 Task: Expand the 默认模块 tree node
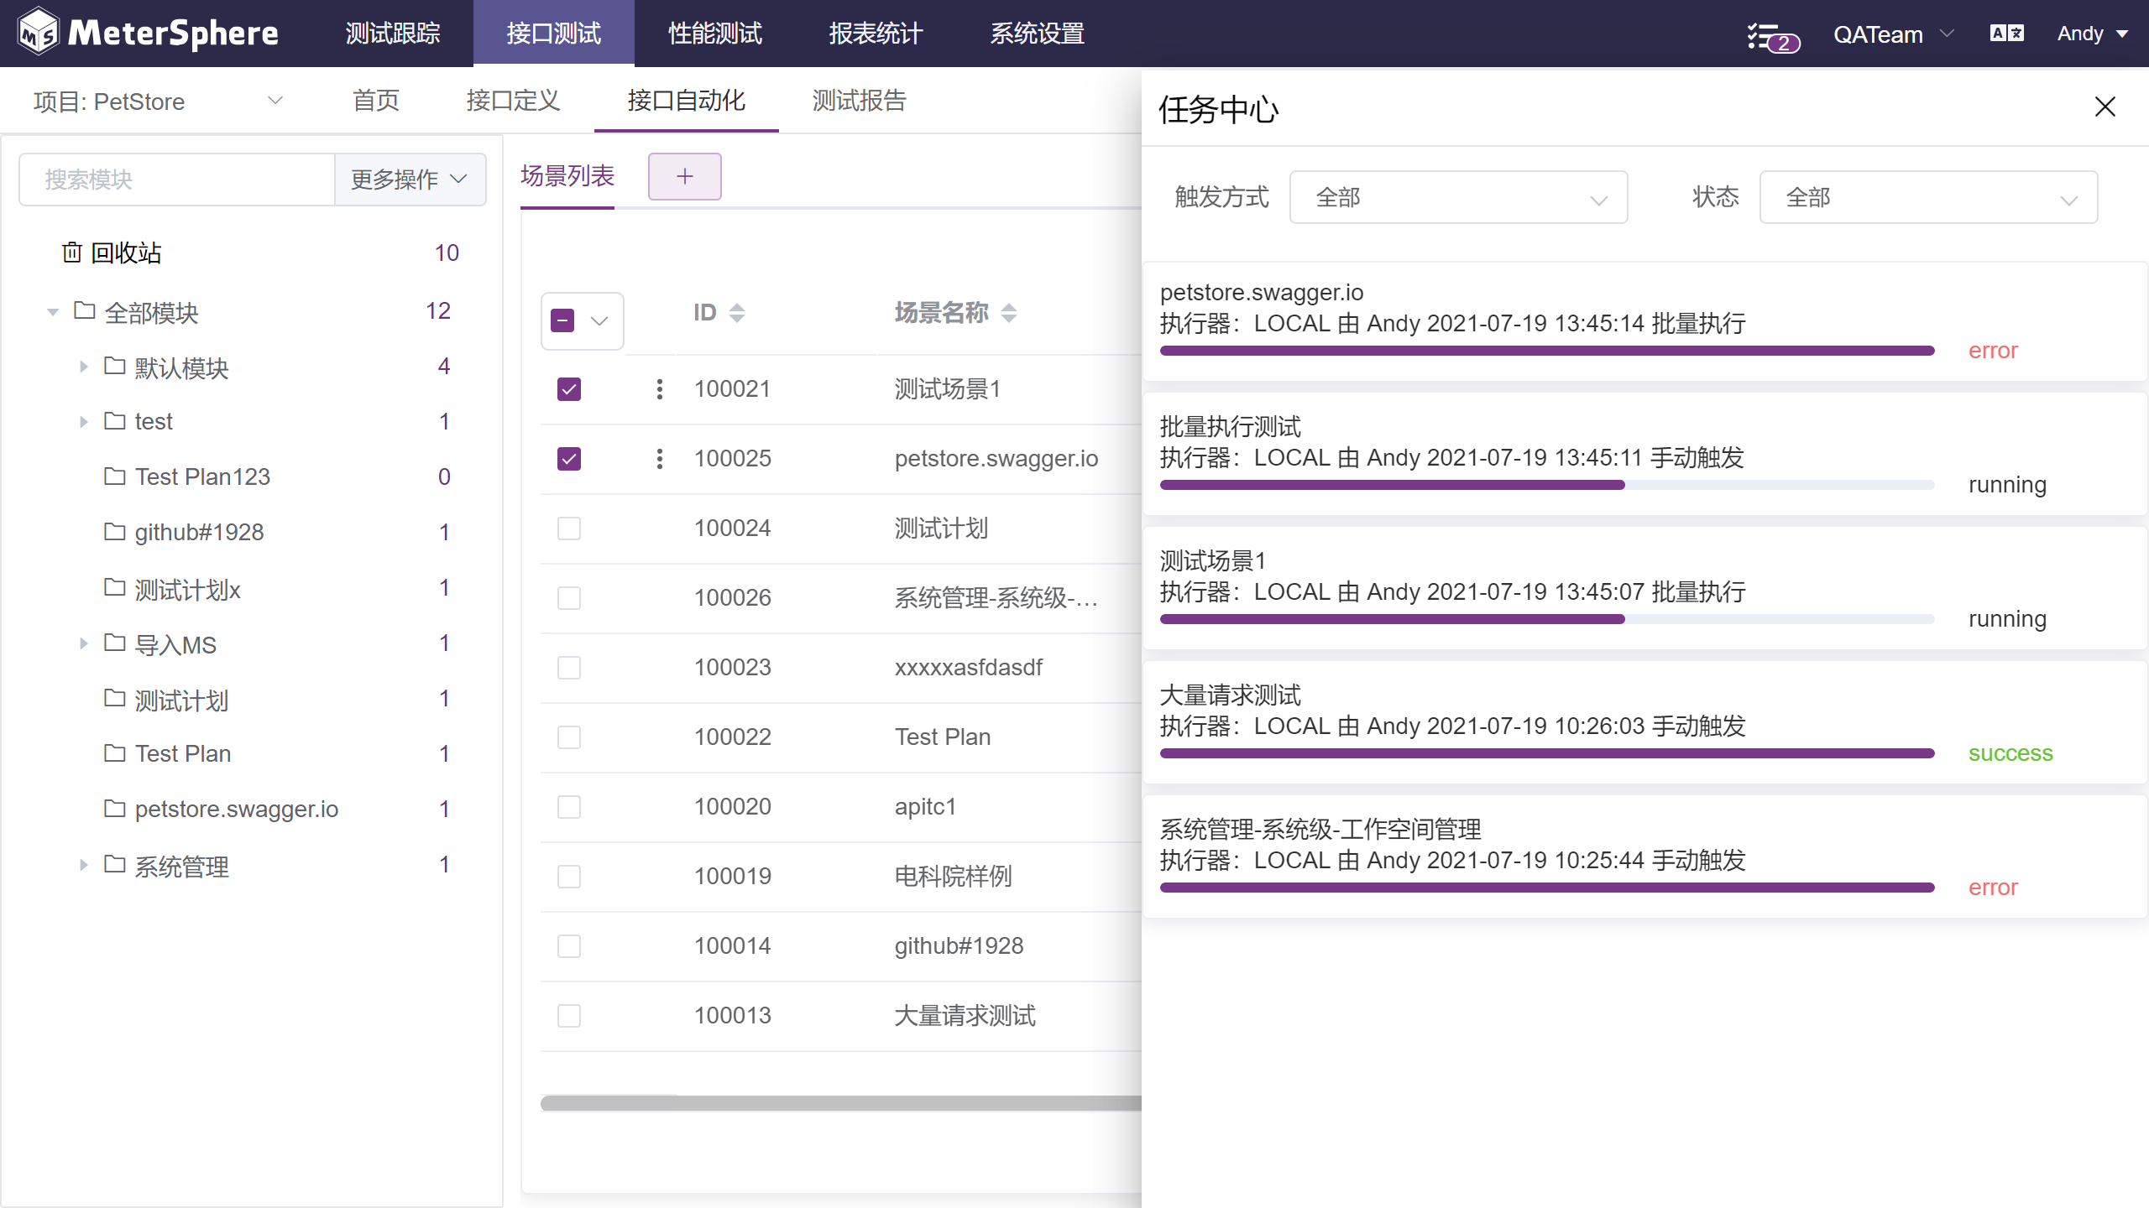(83, 367)
